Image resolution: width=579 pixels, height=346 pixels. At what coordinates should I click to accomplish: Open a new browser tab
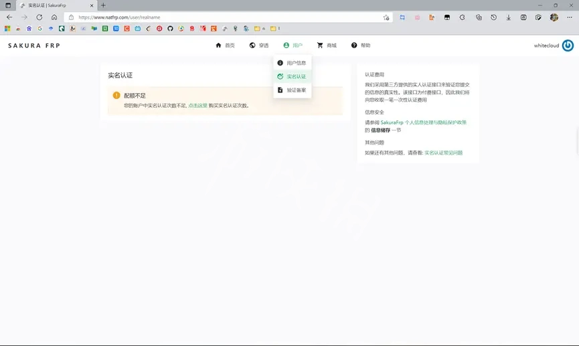pyautogui.click(x=103, y=5)
